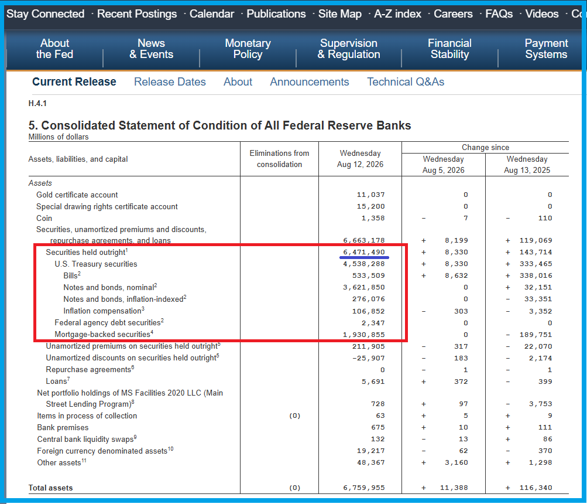This screenshot has height=504, width=587.
Task: Switch to the Announcements tab
Action: 310,81
